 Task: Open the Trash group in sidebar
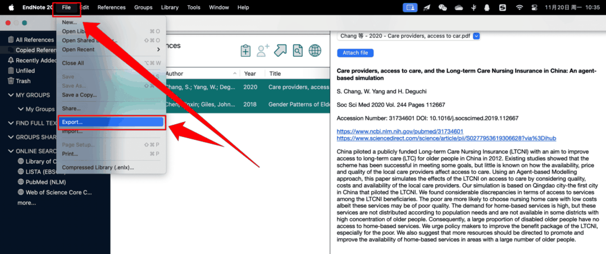[23, 81]
